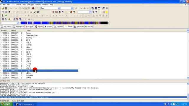Open the Options menu
189x106 pixels.
point(38,5)
